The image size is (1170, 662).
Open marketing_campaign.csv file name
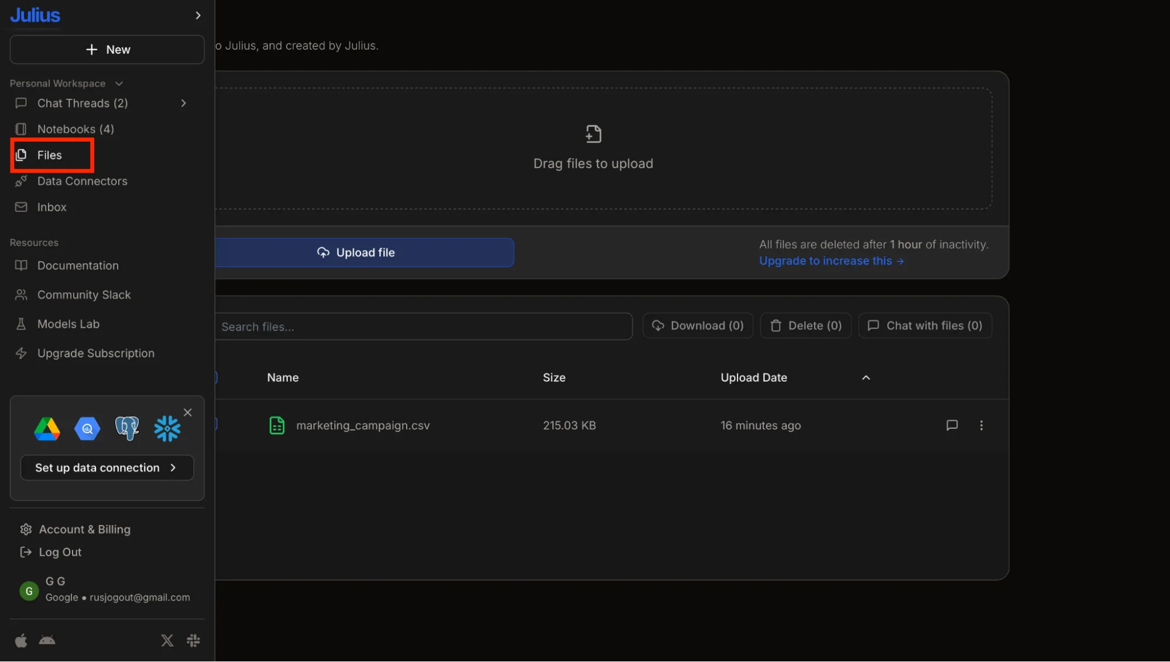pyautogui.click(x=363, y=426)
